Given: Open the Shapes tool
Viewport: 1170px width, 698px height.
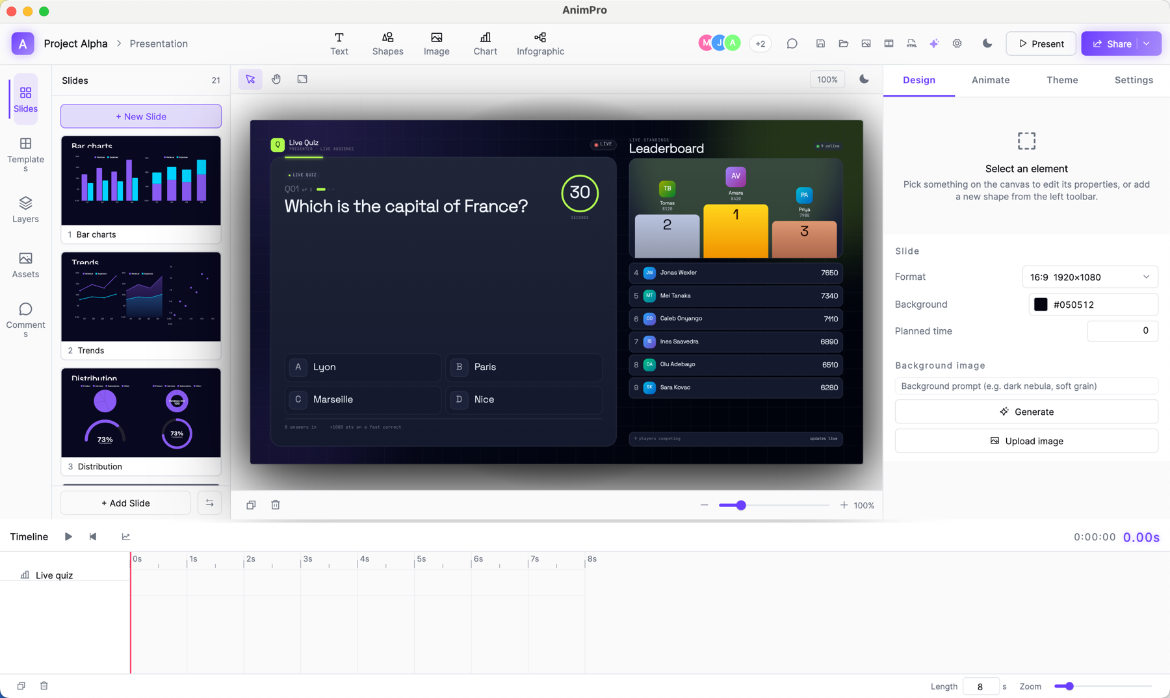Looking at the screenshot, I should [x=387, y=44].
